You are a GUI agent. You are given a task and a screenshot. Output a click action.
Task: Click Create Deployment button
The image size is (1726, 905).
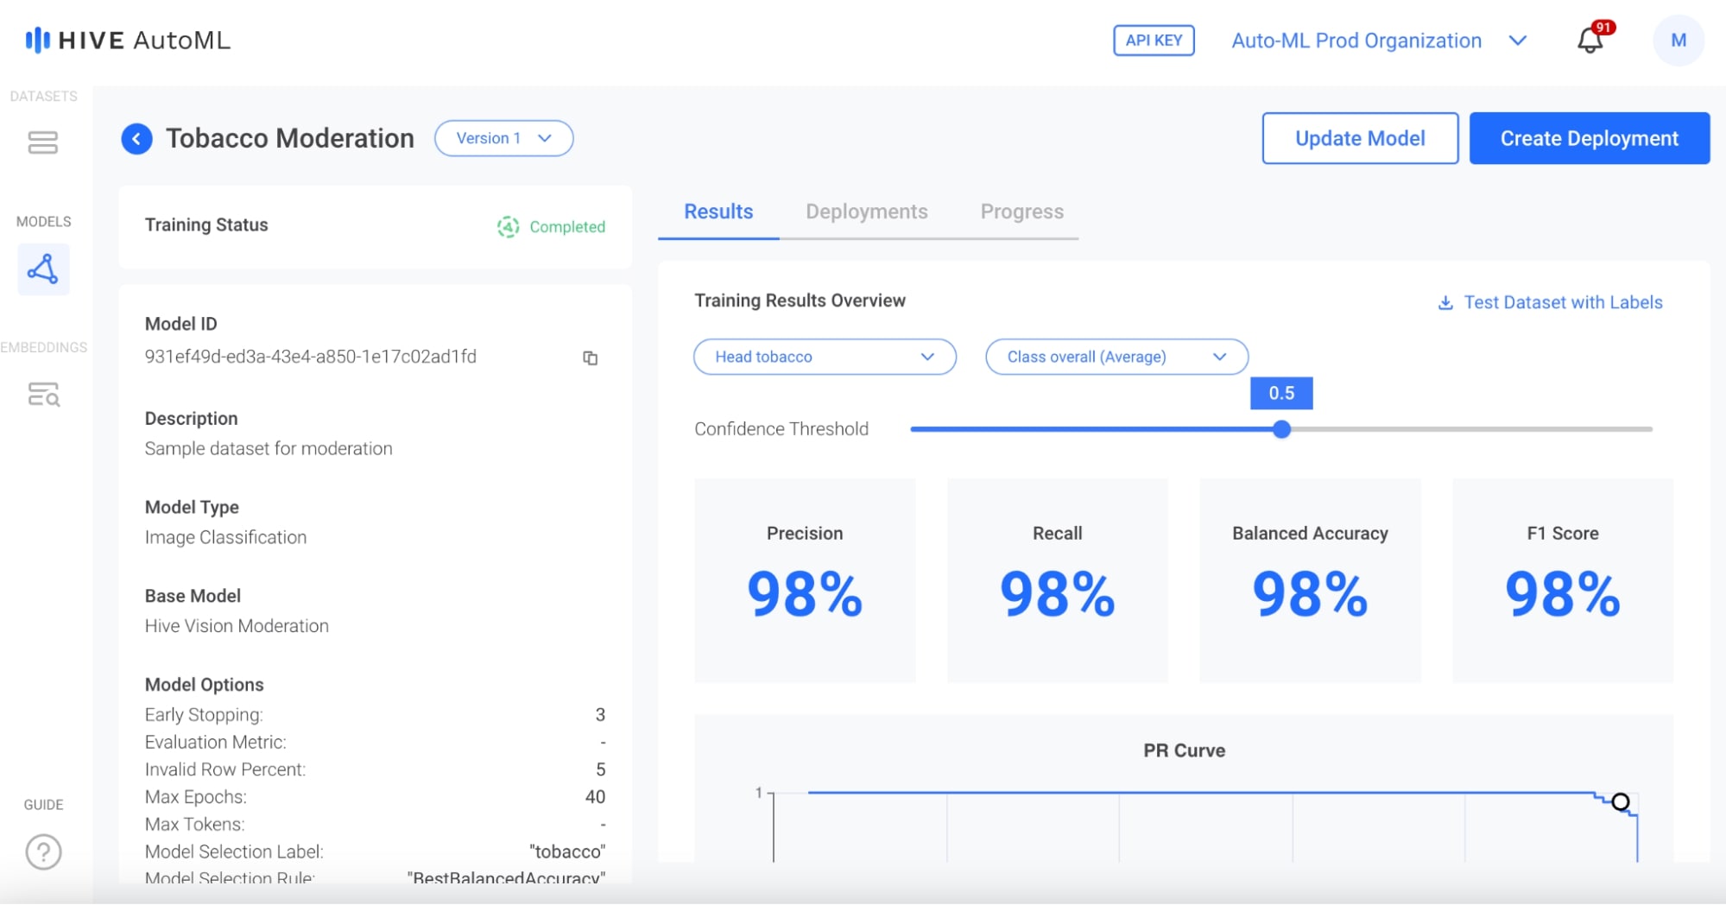(x=1590, y=138)
